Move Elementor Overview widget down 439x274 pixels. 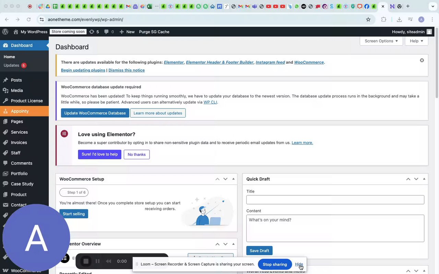(x=225, y=244)
